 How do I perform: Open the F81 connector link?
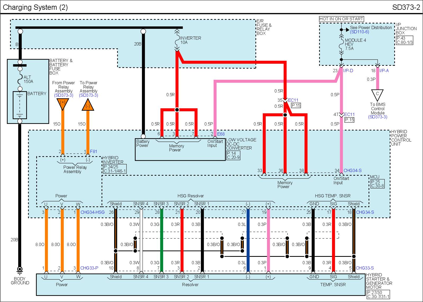94,151
